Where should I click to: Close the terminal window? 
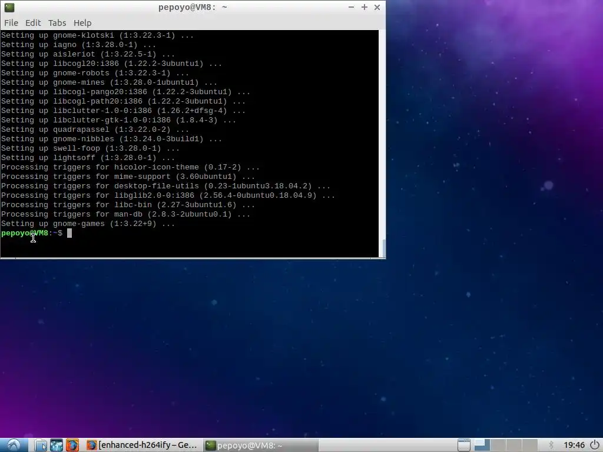(377, 7)
